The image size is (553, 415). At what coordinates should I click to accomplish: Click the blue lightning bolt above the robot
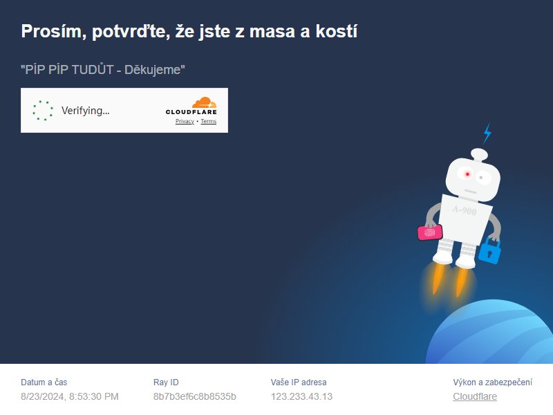(x=487, y=133)
